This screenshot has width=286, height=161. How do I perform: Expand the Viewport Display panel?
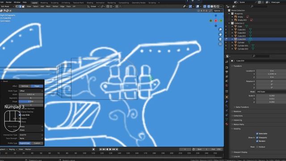240,152
